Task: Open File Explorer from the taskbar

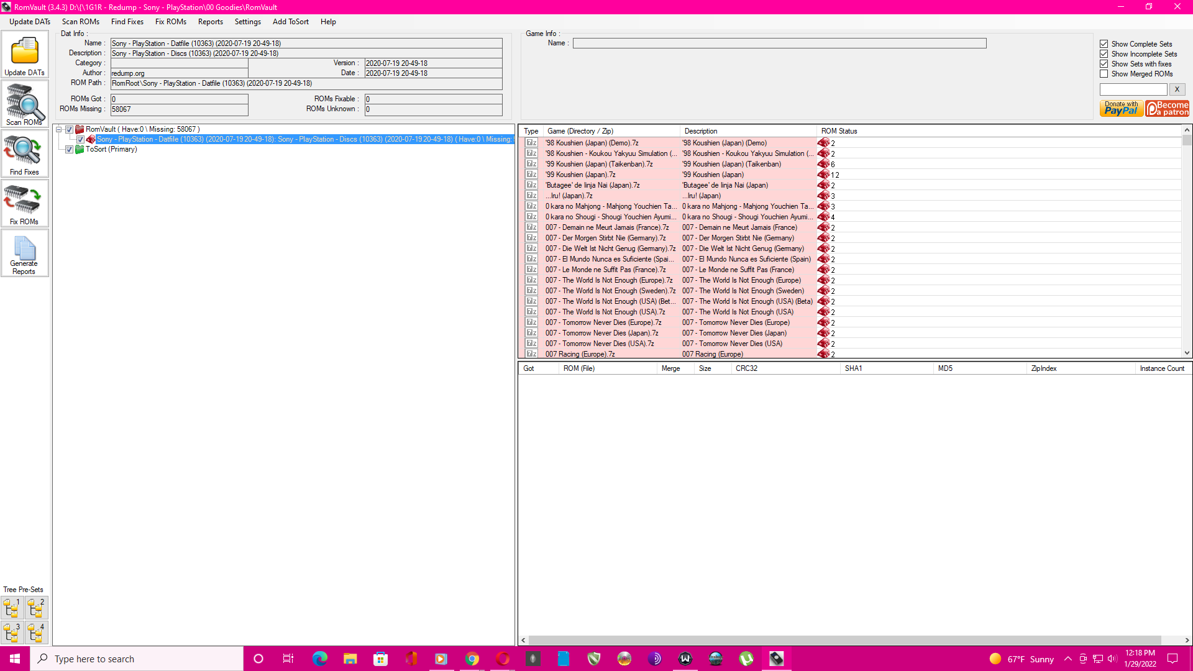Action: [x=350, y=659]
